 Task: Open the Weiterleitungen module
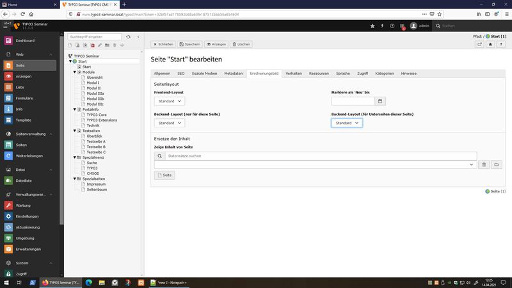pos(29,156)
